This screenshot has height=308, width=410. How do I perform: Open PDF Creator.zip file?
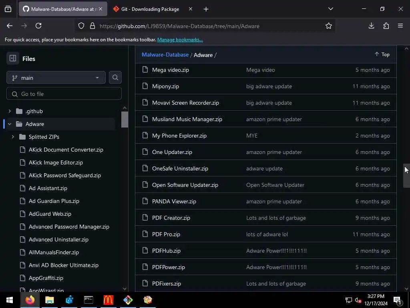click(171, 218)
